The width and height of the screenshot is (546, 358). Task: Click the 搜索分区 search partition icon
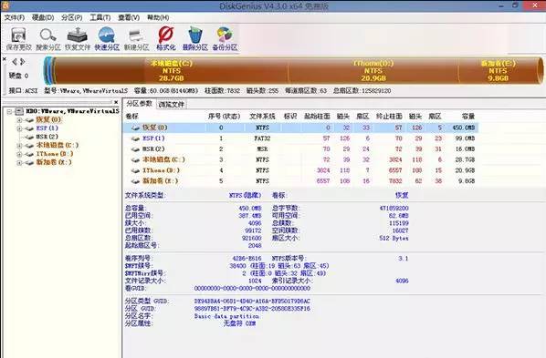(48, 38)
